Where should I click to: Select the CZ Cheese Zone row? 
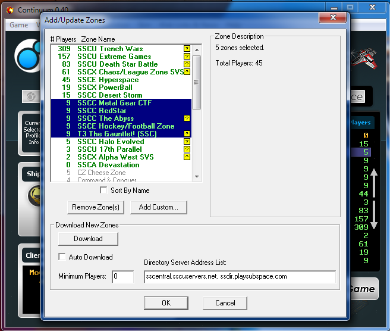point(121,173)
